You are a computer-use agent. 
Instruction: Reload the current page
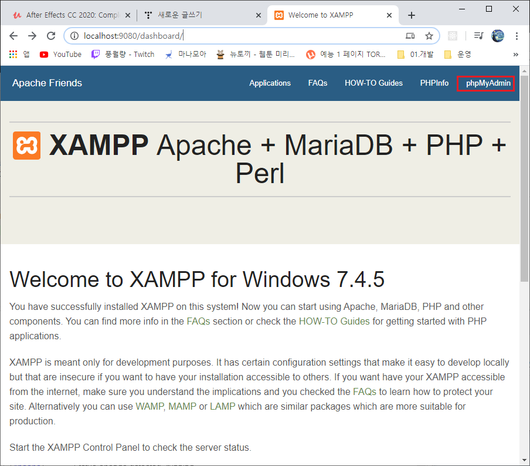[x=51, y=36]
